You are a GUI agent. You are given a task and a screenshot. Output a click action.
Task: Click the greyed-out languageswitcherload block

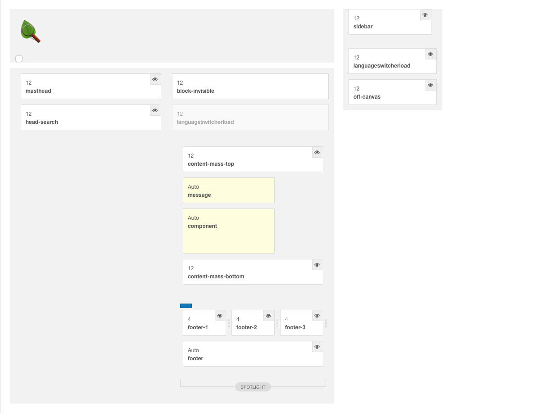pyautogui.click(x=250, y=118)
